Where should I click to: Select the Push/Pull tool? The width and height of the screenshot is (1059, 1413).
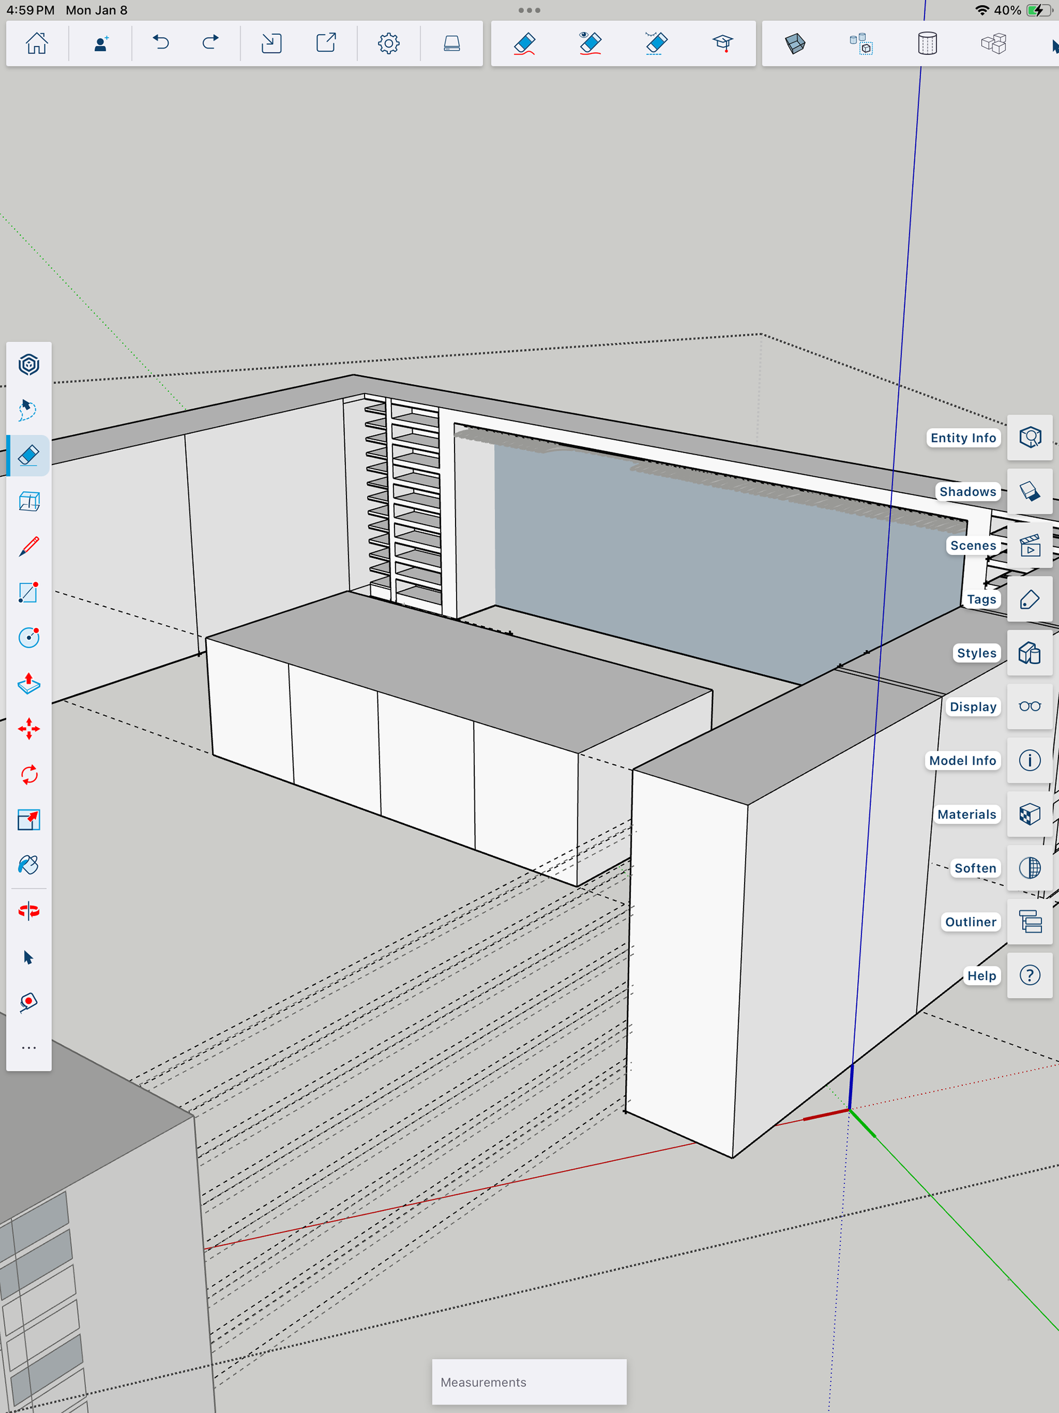[x=29, y=684]
